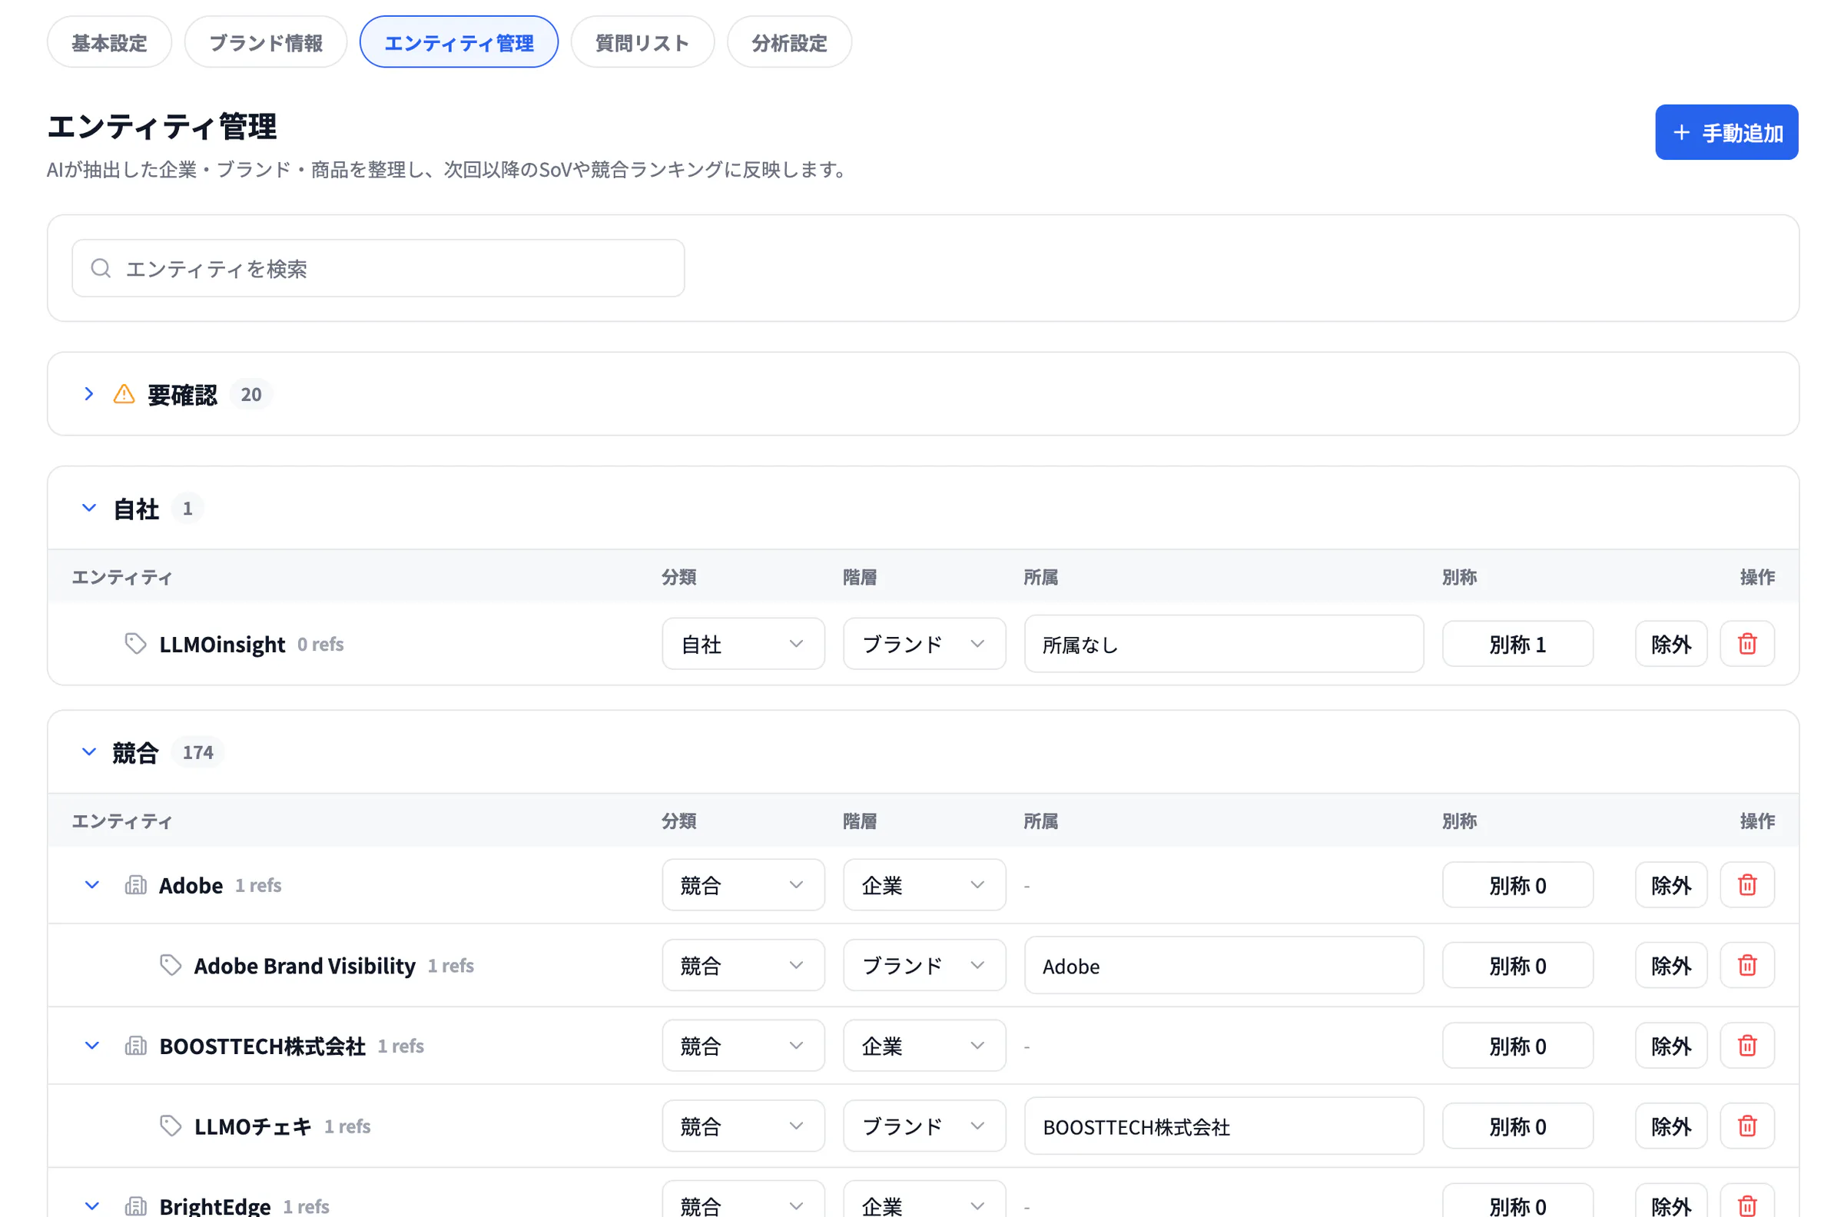The width and height of the screenshot is (1844, 1217).
Task: Delete LLMOチェキ with its trash icon
Action: click(1746, 1126)
